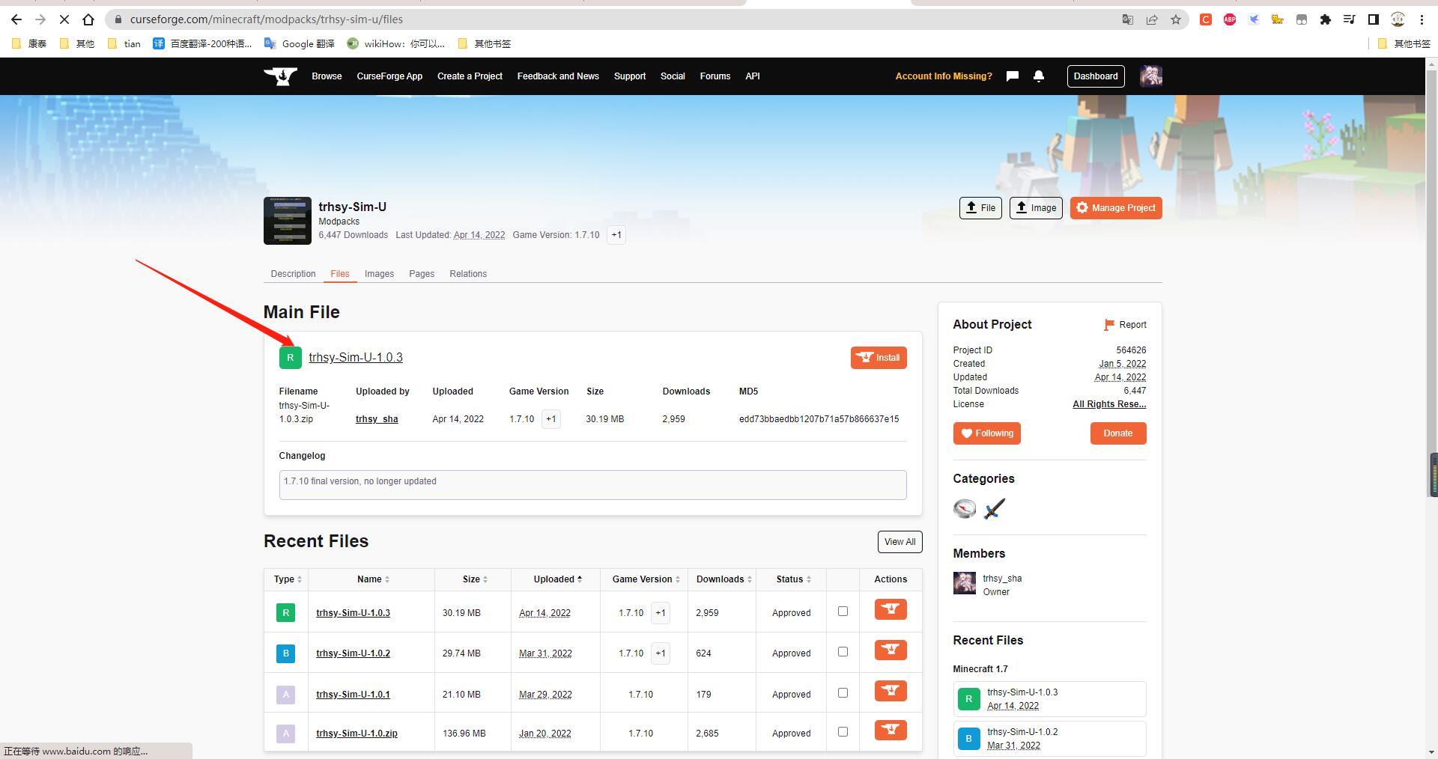Open the notifications bell
The width and height of the screenshot is (1438, 759).
(x=1039, y=76)
